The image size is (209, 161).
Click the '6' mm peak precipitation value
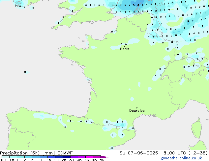pyautogui.click(x=138, y=5)
